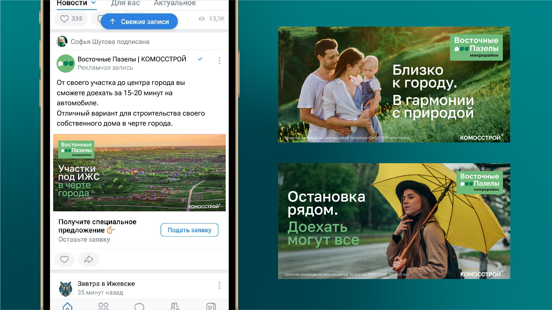Open the ad post three-dot menu
The height and width of the screenshot is (310, 552).
pyautogui.click(x=219, y=61)
